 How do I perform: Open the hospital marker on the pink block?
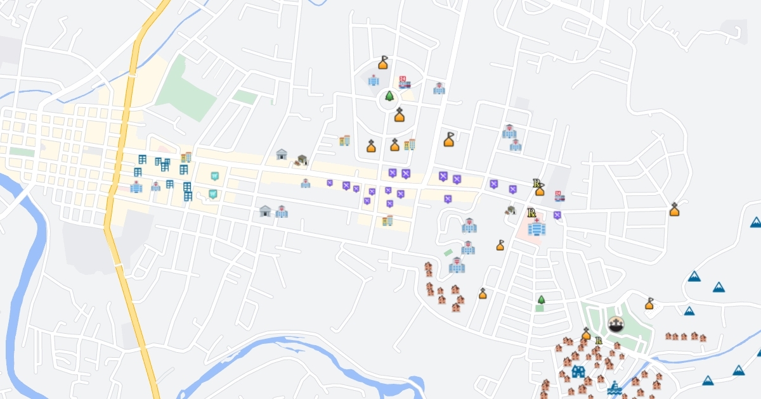point(537,227)
